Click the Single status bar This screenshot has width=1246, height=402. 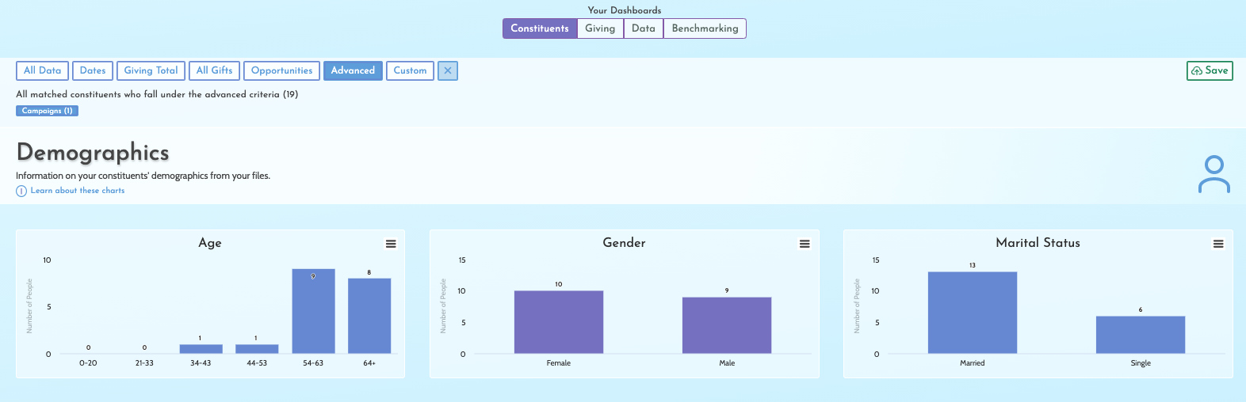tap(1141, 335)
